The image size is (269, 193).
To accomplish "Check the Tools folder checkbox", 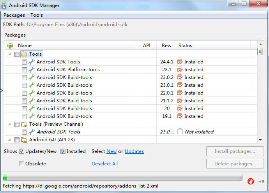I will click(x=17, y=54).
